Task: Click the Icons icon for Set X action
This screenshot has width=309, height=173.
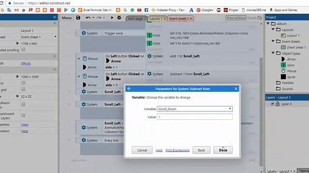Action: [149, 35]
